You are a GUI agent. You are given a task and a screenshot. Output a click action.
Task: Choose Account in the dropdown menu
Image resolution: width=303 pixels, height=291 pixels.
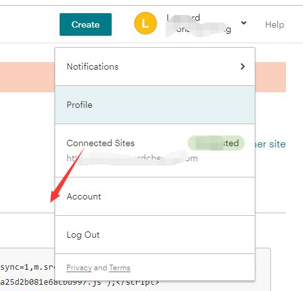coord(155,196)
